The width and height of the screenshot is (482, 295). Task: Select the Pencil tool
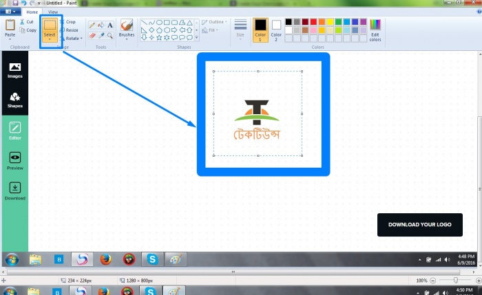(92, 25)
